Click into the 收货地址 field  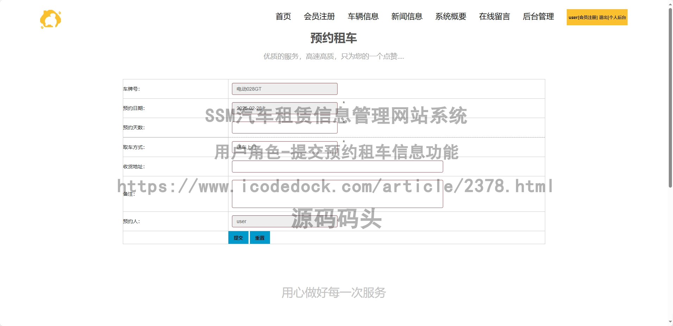337,167
